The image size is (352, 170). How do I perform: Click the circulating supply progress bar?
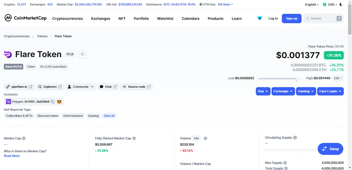(291, 149)
